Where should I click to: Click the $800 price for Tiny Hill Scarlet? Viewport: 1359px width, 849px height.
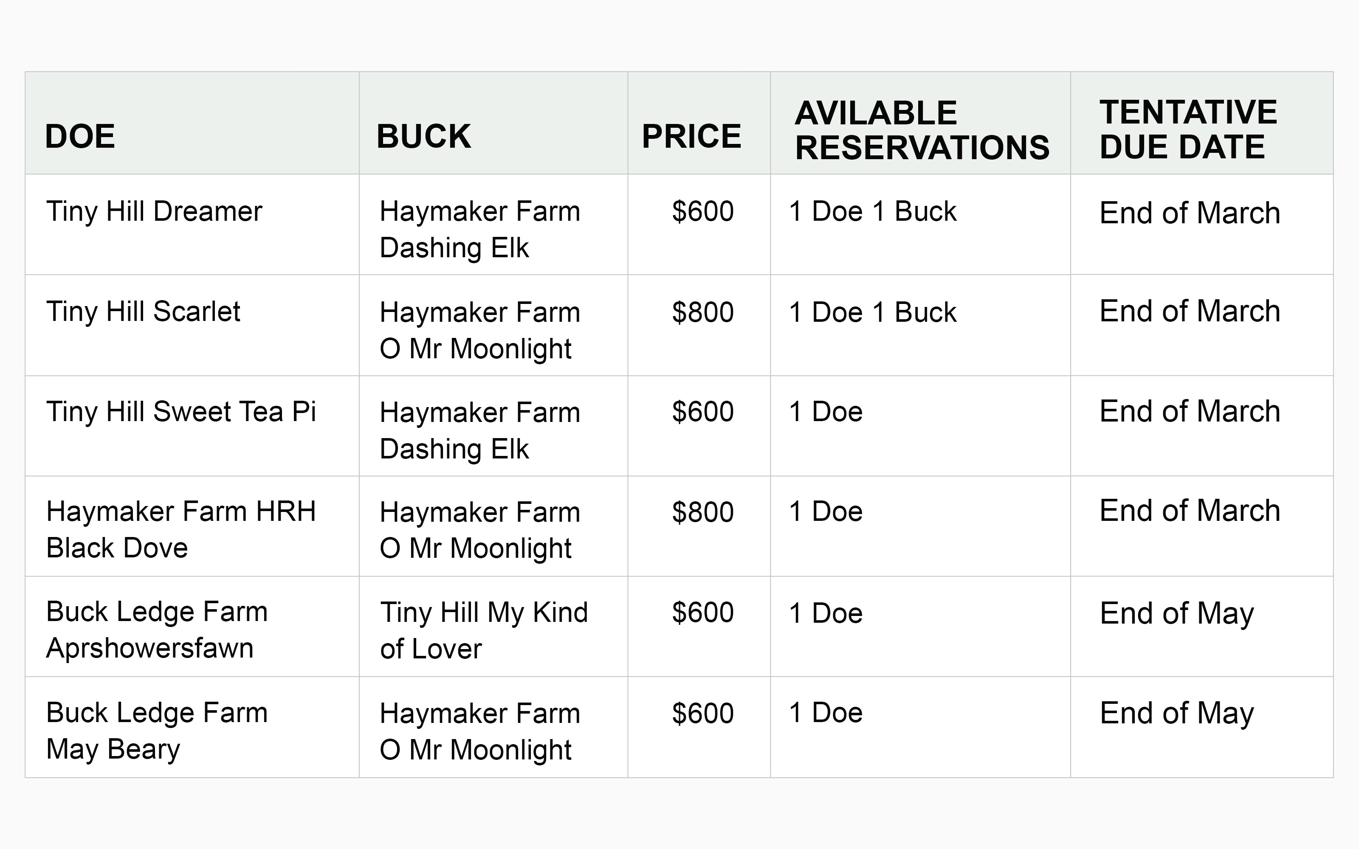click(x=702, y=312)
